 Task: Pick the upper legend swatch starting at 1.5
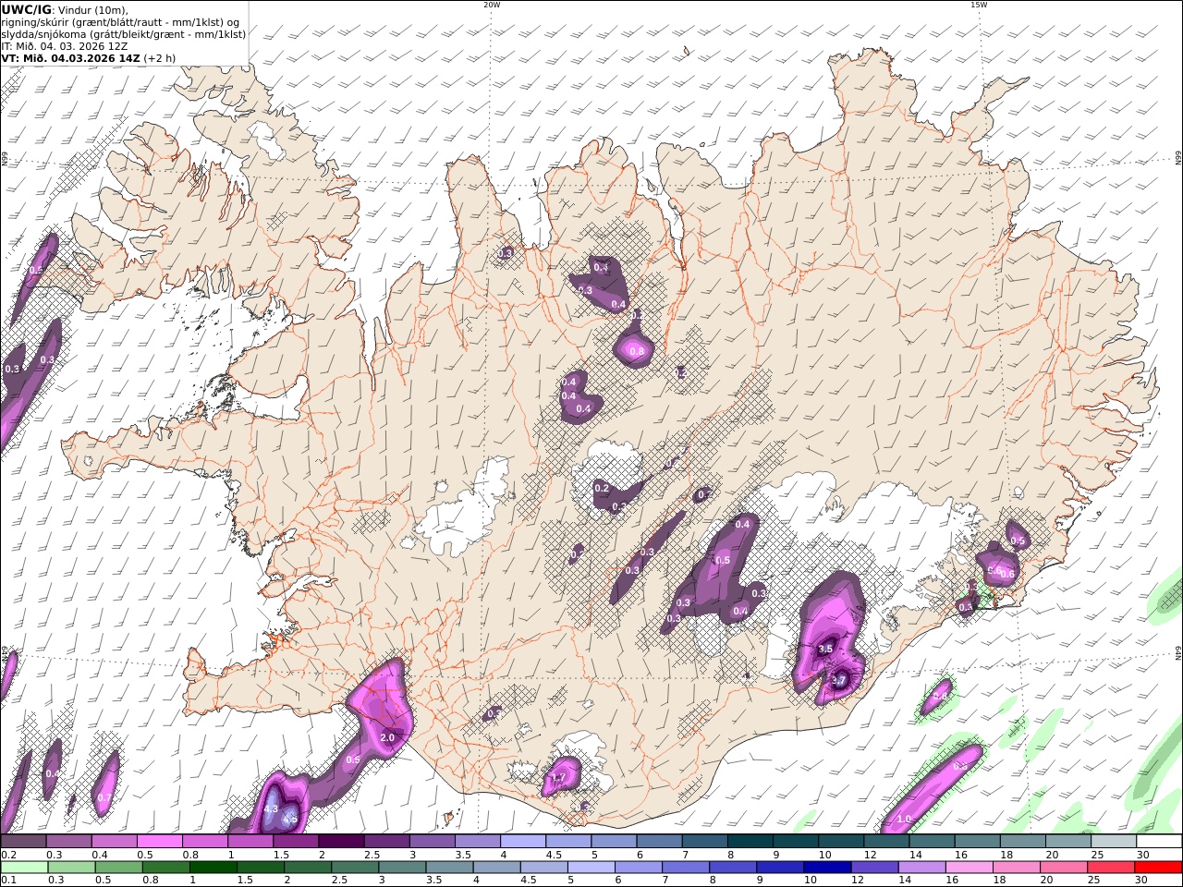(296, 842)
